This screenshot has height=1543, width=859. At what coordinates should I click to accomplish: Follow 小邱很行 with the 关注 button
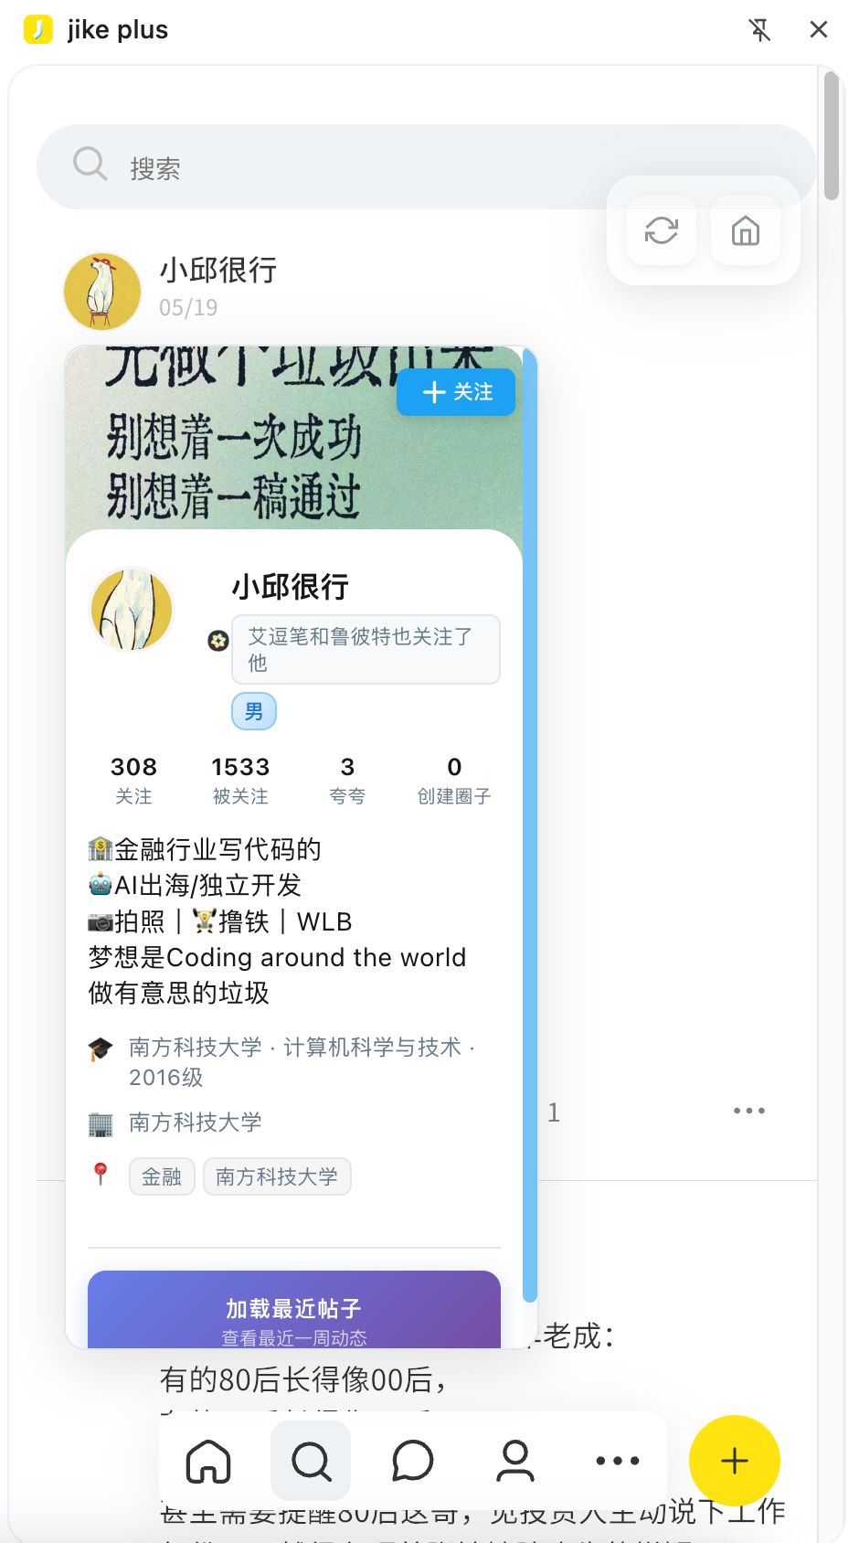point(456,392)
